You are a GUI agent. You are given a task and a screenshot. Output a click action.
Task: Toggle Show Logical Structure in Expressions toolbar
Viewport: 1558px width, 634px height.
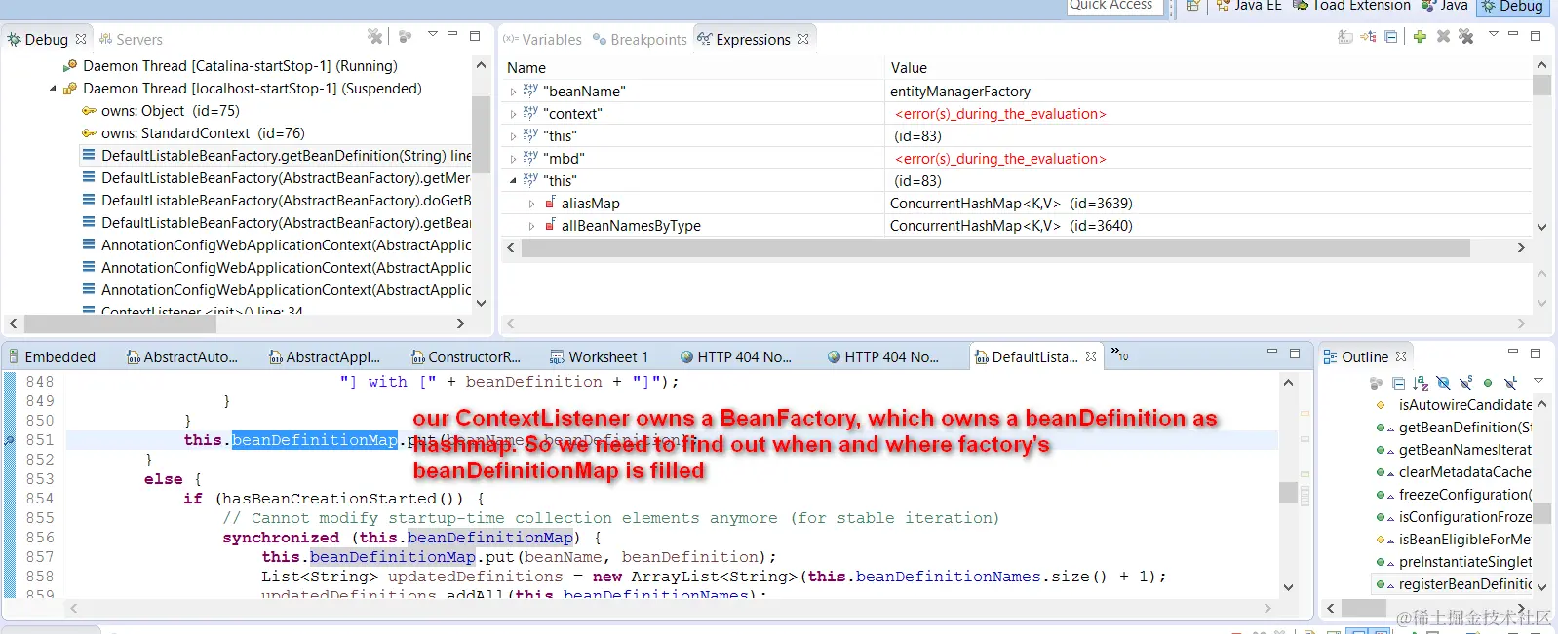tap(1368, 37)
